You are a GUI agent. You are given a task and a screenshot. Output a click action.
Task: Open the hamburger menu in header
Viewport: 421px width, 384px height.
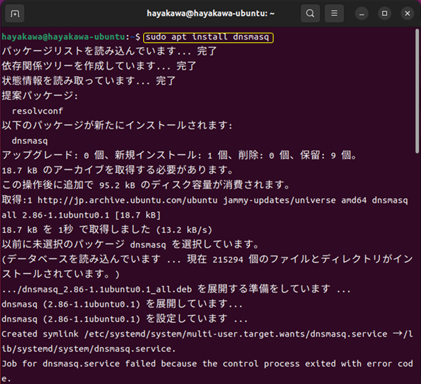pyautogui.click(x=335, y=13)
